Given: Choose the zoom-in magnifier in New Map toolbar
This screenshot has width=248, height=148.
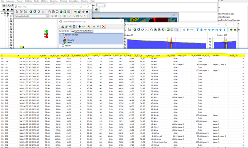Looking at the screenshot, I should pyautogui.click(x=54, y=12).
